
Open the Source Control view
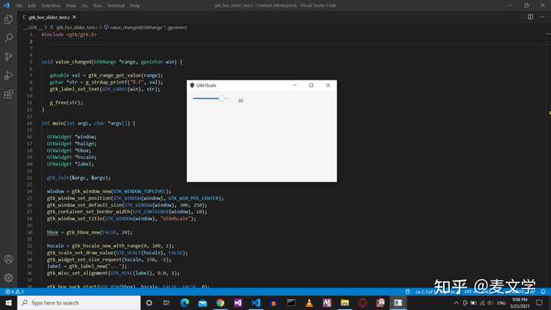pos(8,56)
